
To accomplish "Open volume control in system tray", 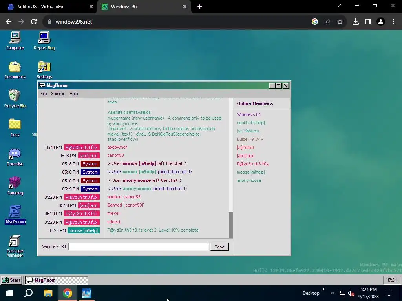I will coord(351,293).
